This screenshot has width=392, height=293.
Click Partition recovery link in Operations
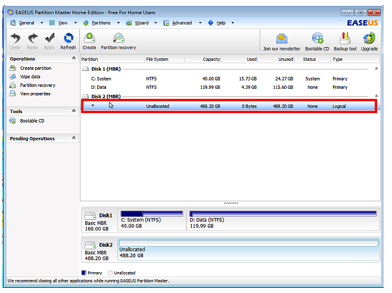[x=38, y=85]
